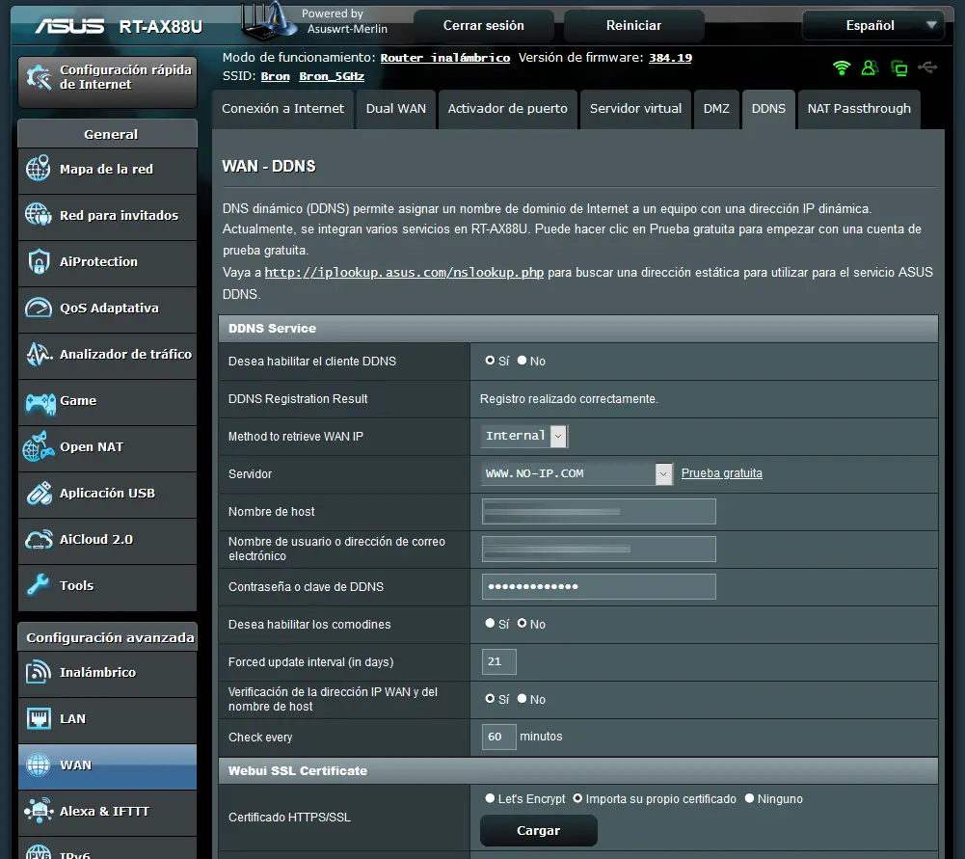
Task: Click the Mapa de la red globe icon
Action: pyautogui.click(x=39, y=169)
